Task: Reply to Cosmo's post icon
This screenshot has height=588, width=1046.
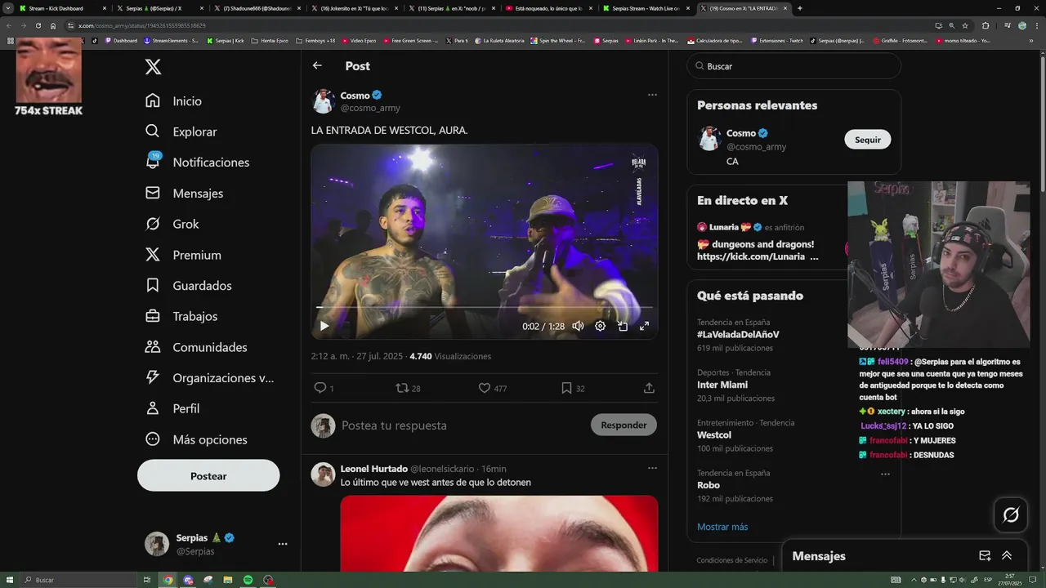Action: [x=320, y=388]
